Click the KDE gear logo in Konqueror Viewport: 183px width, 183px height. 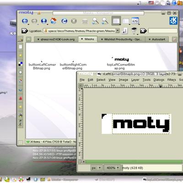pyautogui.click(x=173, y=21)
